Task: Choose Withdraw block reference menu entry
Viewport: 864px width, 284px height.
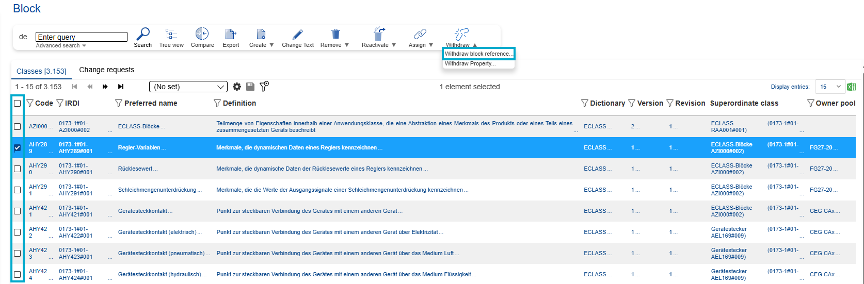Action: [x=478, y=54]
